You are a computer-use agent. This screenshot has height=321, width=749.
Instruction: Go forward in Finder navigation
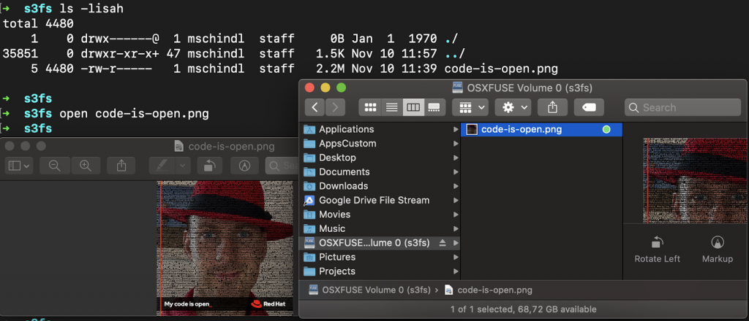click(335, 108)
